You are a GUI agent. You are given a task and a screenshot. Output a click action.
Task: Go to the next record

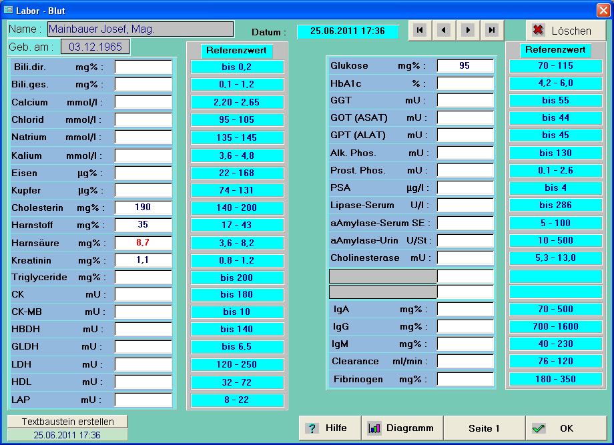tap(468, 30)
